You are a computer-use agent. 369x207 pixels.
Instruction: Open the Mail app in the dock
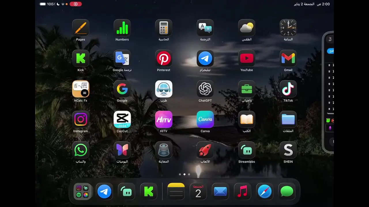tap(220, 191)
